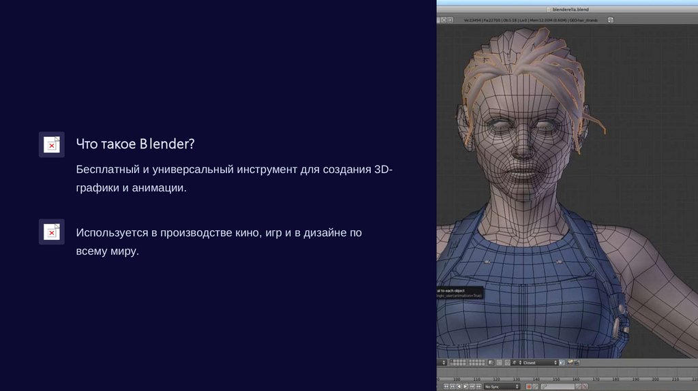
Task: Click the active keying set field
Action: (558, 386)
